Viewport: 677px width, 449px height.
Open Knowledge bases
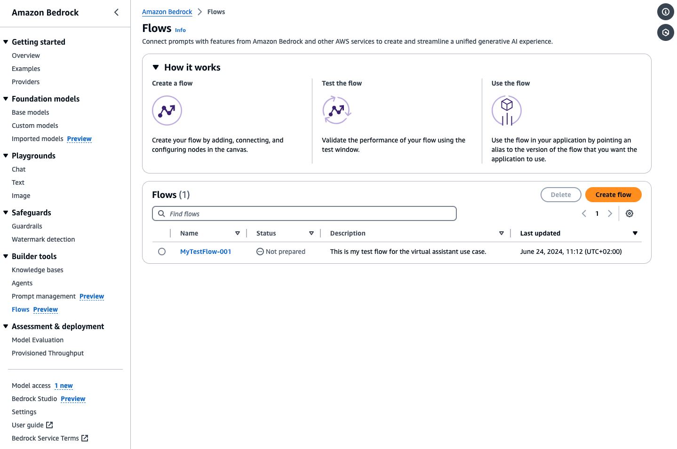pos(38,270)
